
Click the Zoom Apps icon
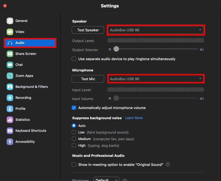tap(10, 76)
